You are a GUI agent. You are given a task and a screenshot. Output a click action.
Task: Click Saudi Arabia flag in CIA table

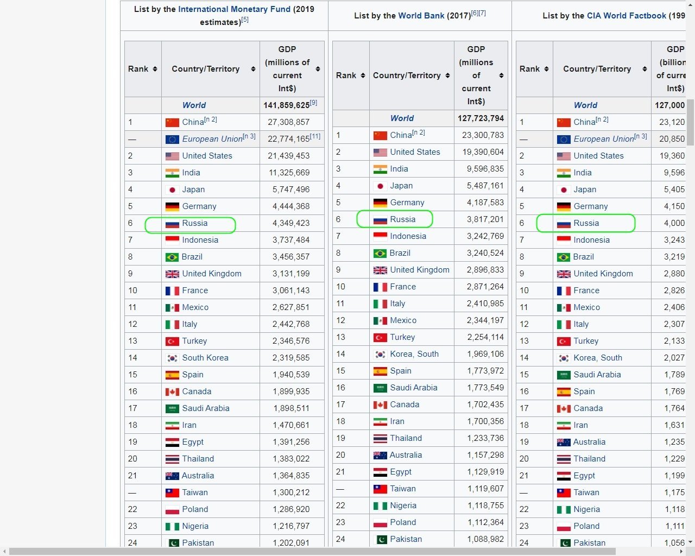pos(564,375)
